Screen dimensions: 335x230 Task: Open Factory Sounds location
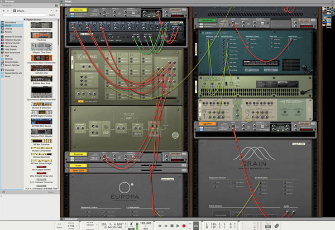[x=12, y=43]
